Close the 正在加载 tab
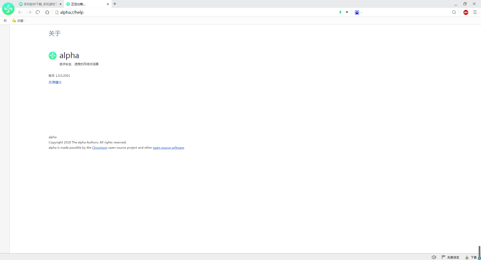 (x=108, y=4)
